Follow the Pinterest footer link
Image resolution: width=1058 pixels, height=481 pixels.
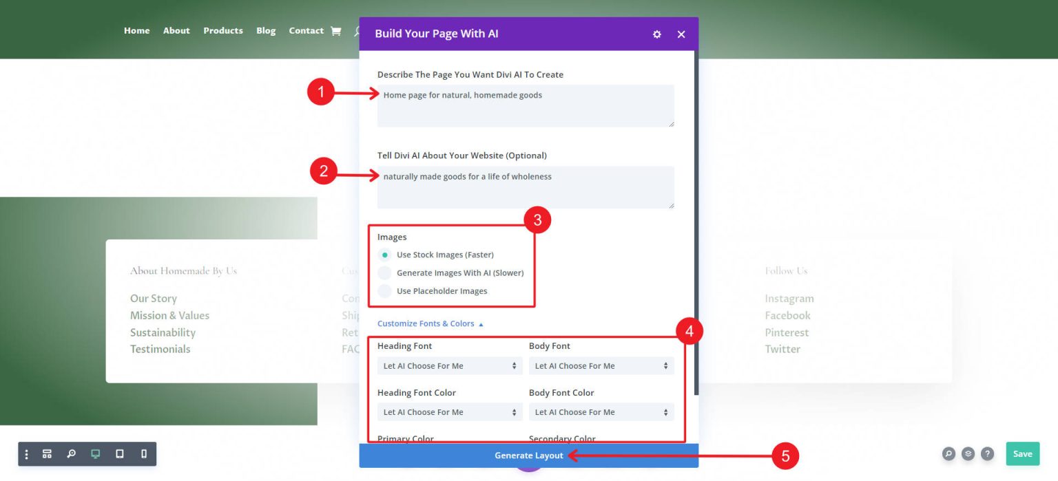[x=787, y=332]
